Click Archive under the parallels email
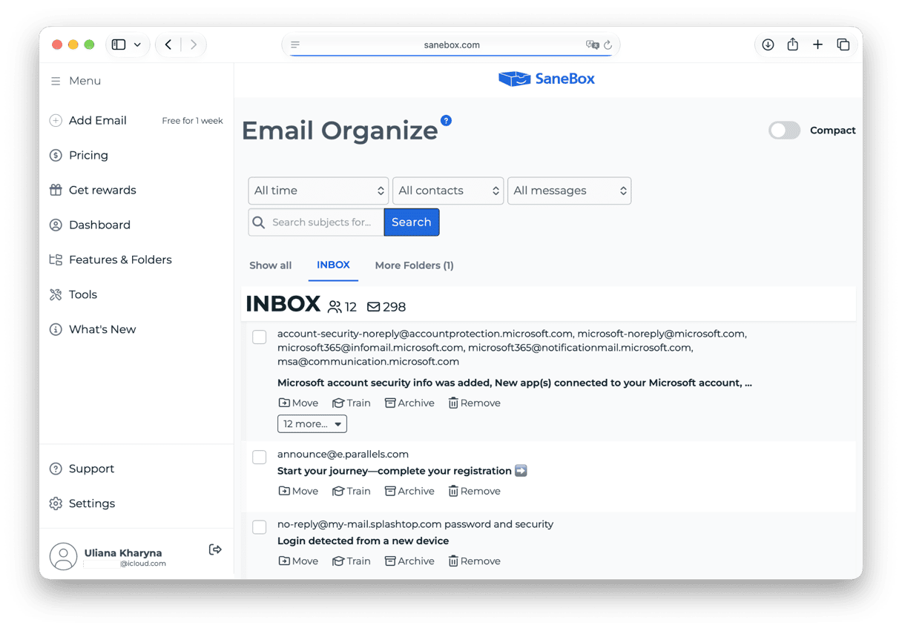902x631 pixels. tap(409, 492)
